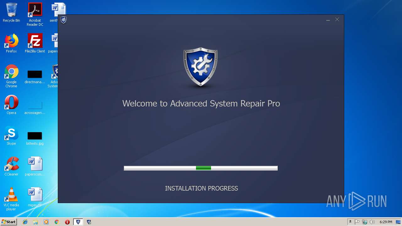
Task: Open the Start menu
Action: (x=9, y=222)
